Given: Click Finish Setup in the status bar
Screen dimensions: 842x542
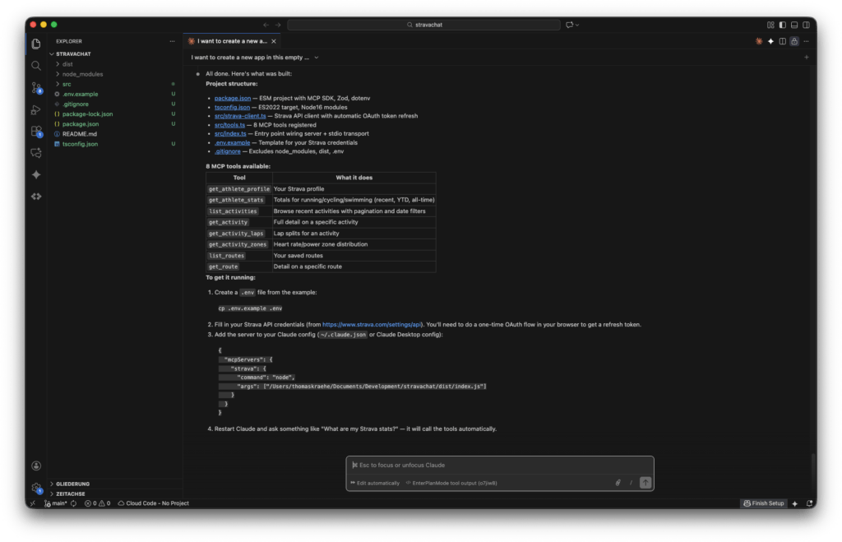Looking at the screenshot, I should pos(764,504).
